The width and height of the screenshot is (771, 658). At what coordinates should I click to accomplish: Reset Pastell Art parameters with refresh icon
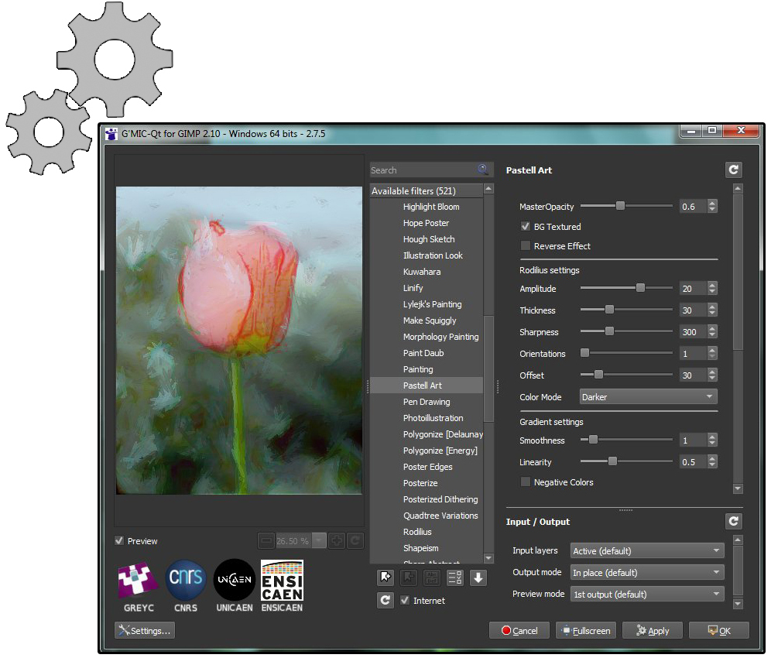(733, 170)
